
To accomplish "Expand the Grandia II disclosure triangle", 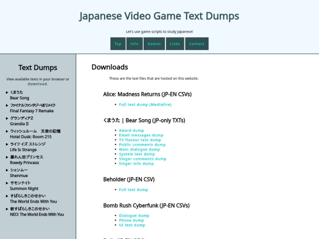I will (x=7, y=118).
